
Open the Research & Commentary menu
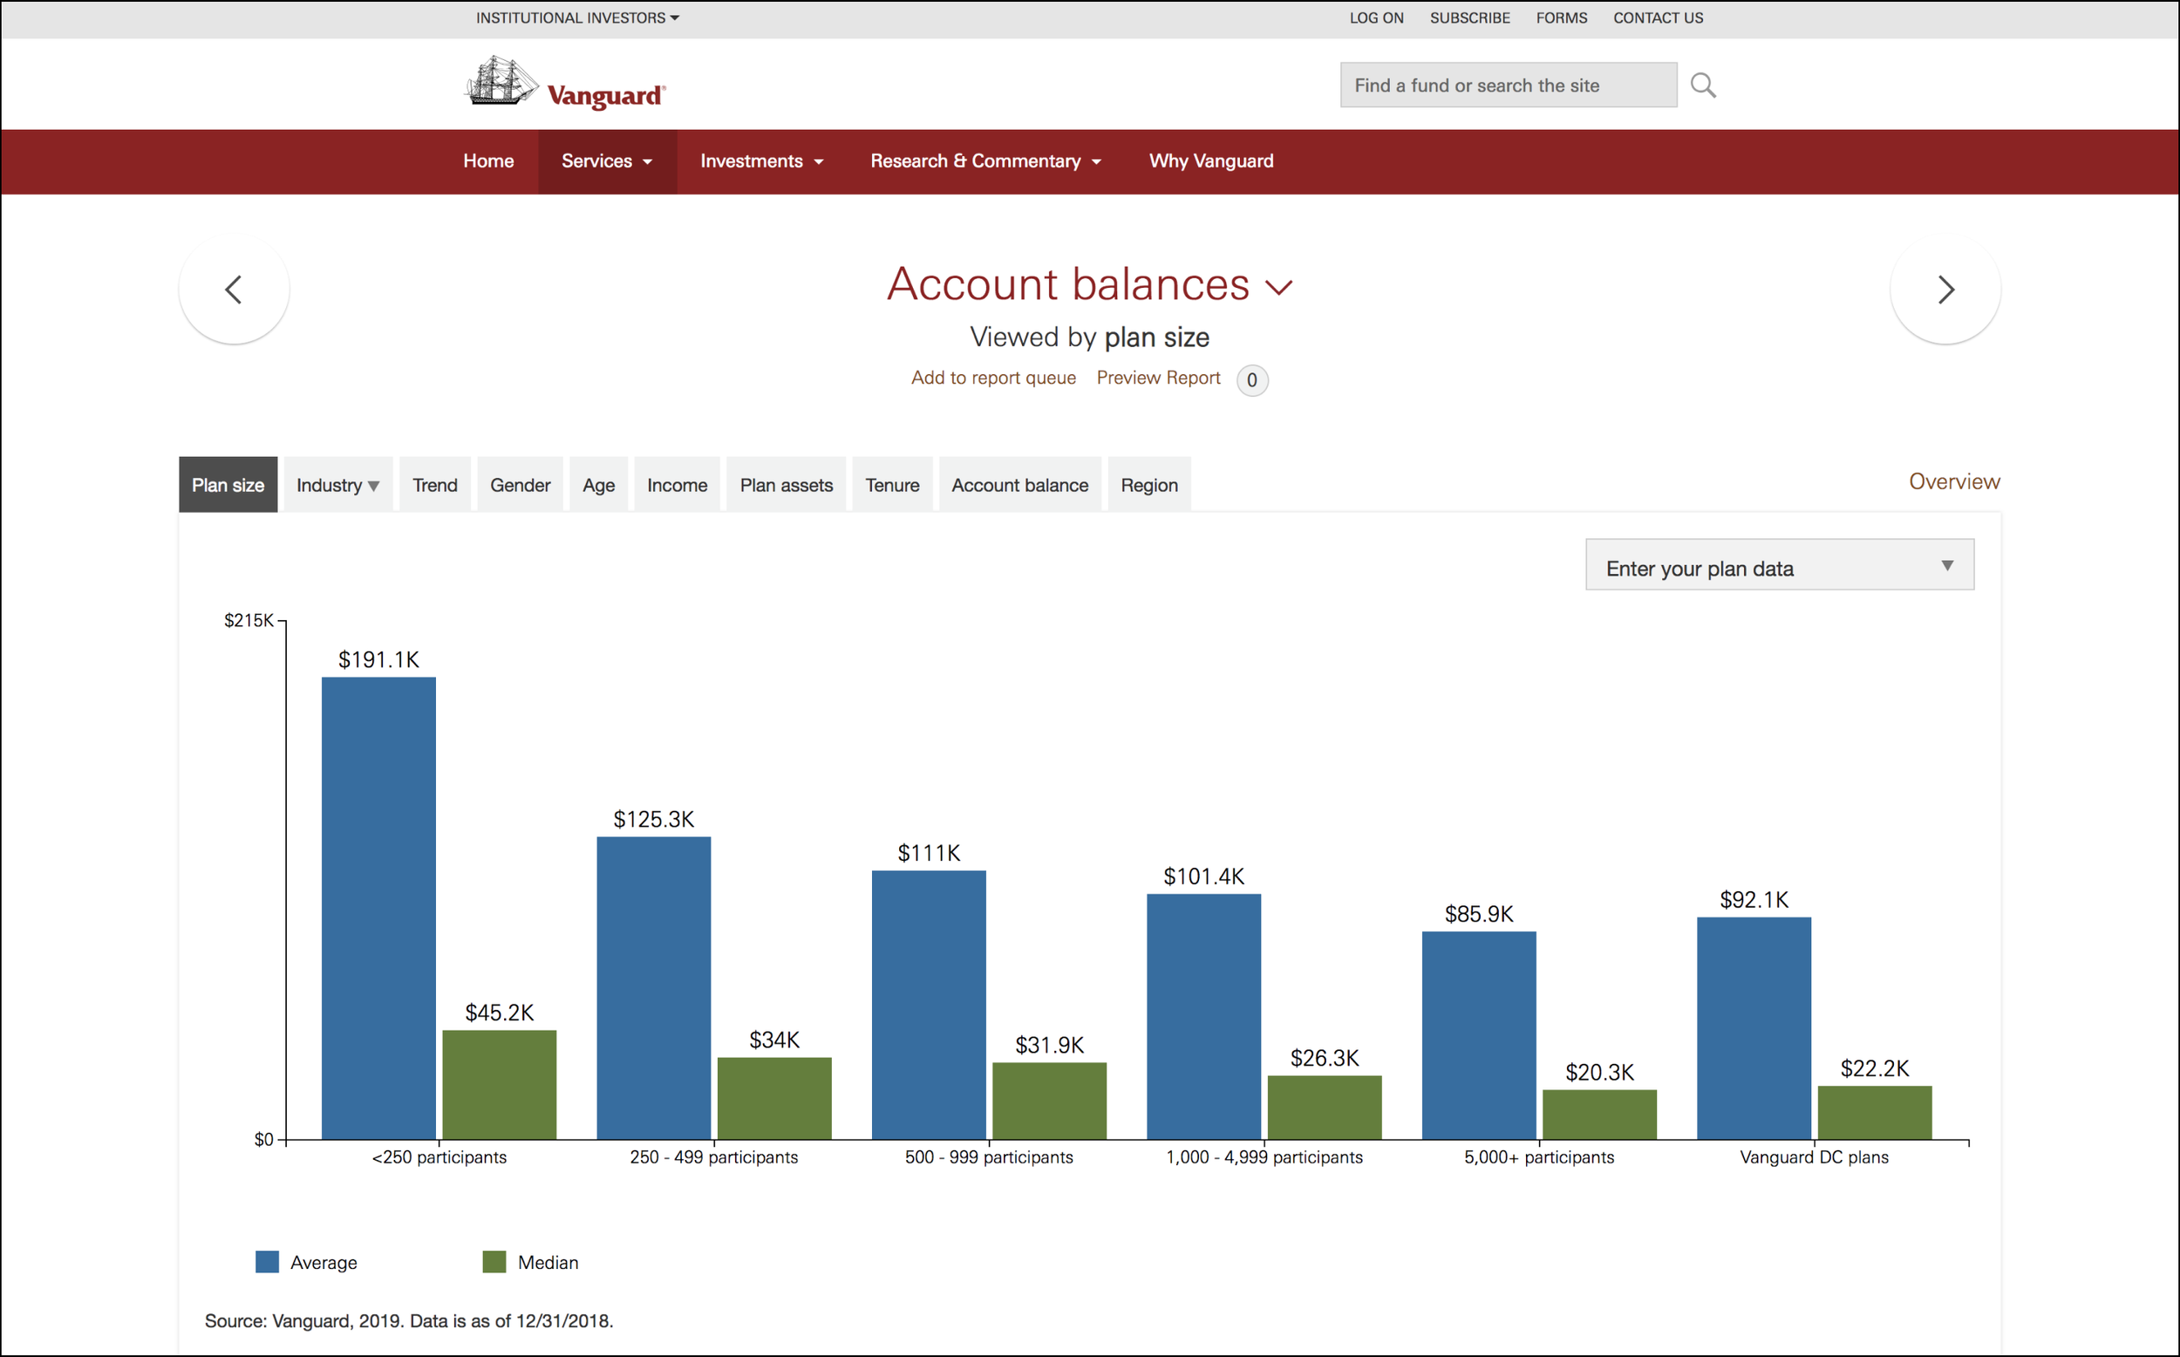986,161
